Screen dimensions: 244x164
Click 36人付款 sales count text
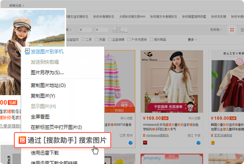(126, 118)
